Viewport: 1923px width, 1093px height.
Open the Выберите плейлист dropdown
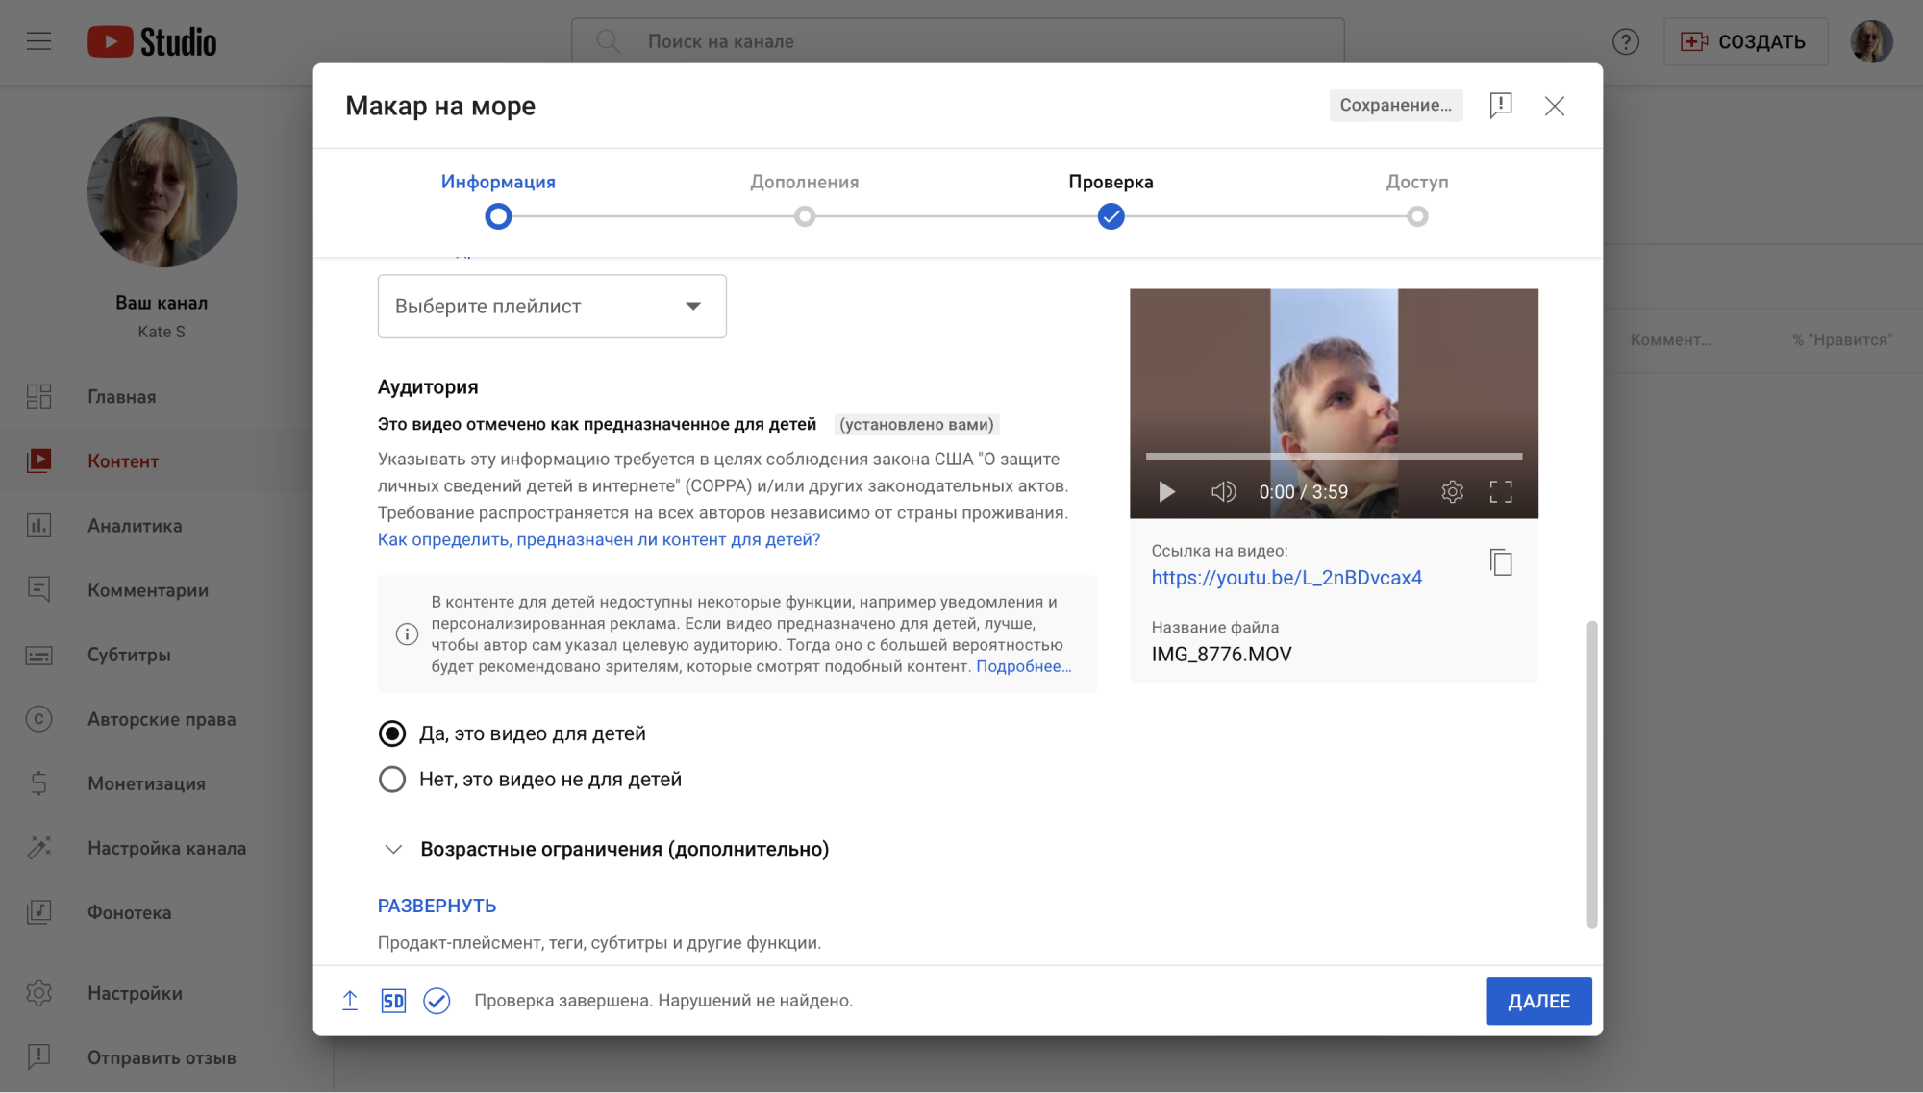point(552,306)
